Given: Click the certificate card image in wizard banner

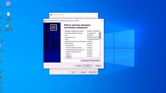Looking at the screenshot, I should coord(54,27).
